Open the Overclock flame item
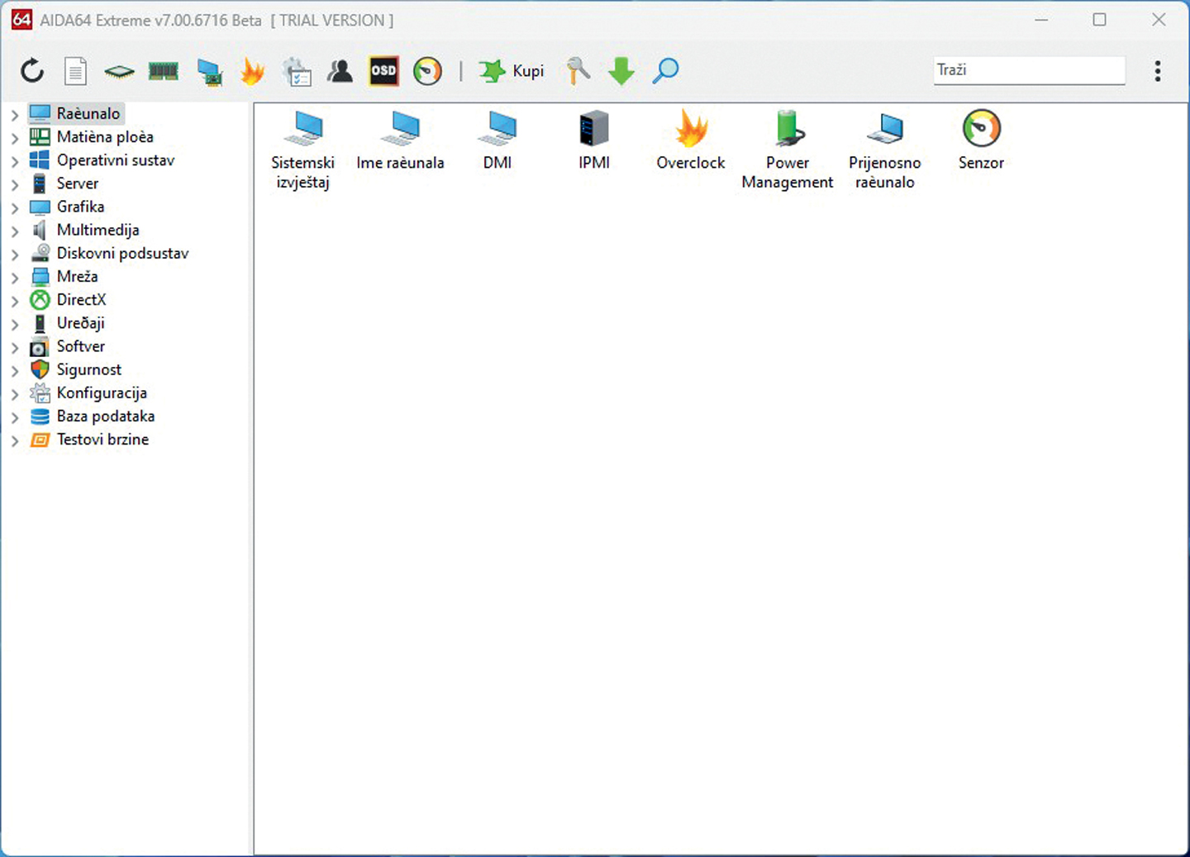 point(691,140)
